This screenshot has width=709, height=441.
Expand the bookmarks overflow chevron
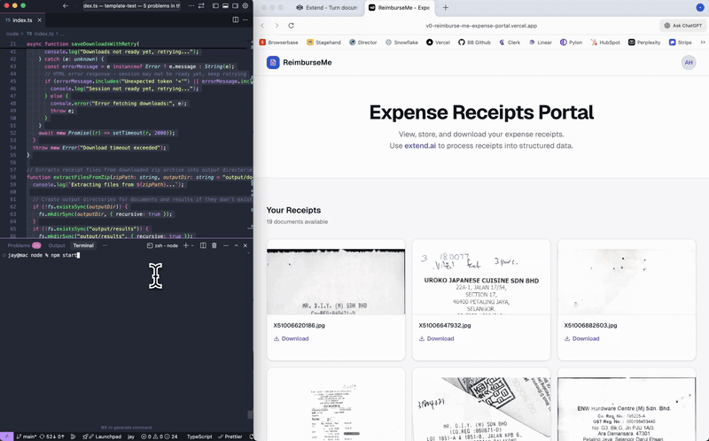703,43
